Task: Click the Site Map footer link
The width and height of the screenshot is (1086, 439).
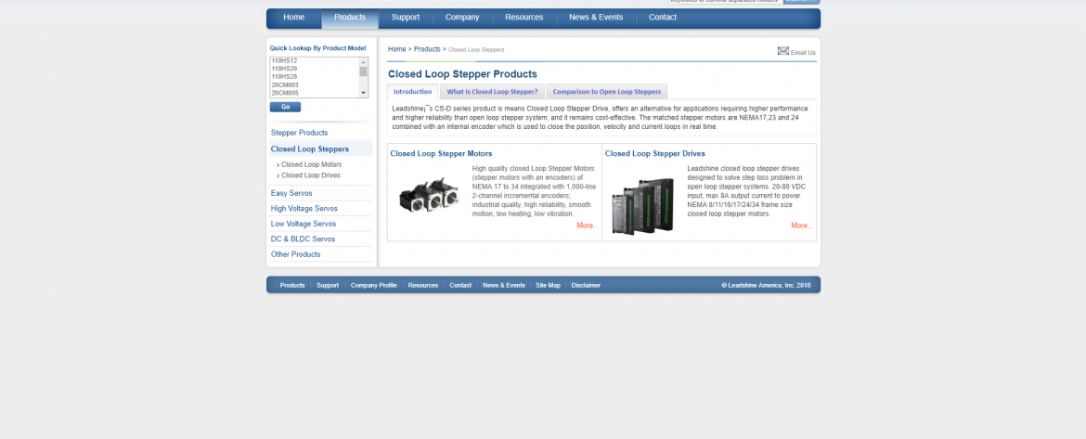Action: point(548,285)
